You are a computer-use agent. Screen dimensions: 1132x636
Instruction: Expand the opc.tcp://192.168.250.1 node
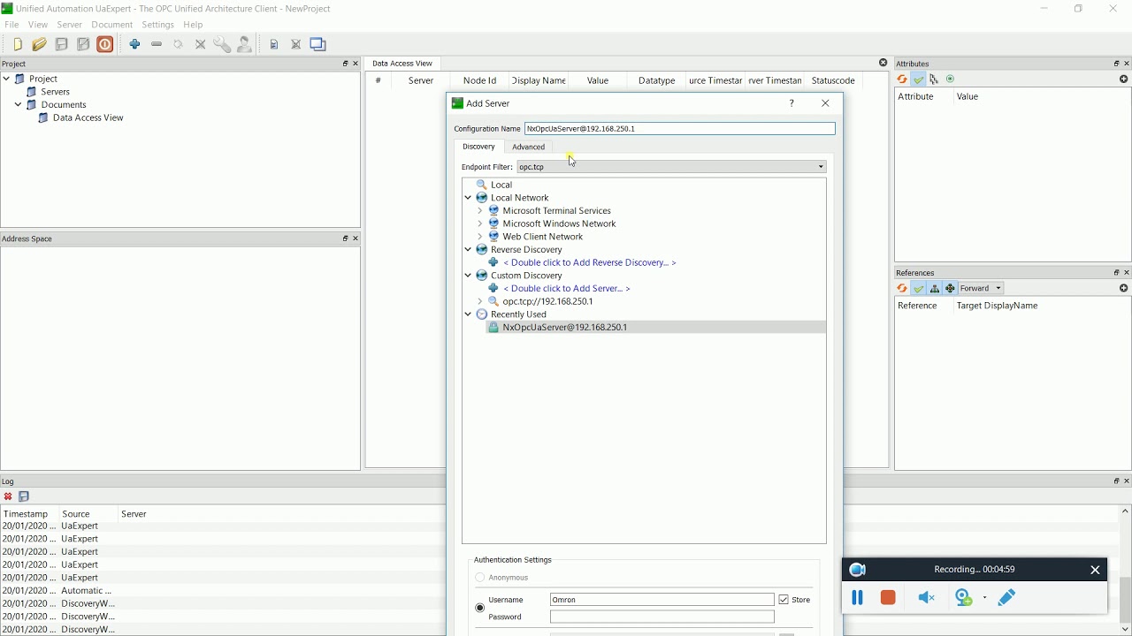[480, 301]
